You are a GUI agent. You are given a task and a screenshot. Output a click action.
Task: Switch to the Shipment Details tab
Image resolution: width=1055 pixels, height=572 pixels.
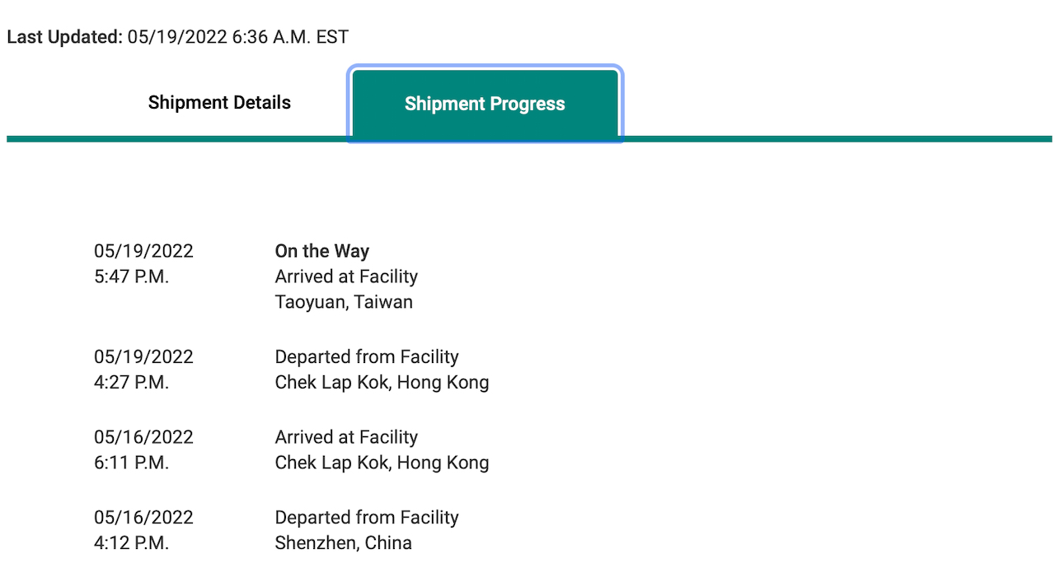pyautogui.click(x=219, y=103)
